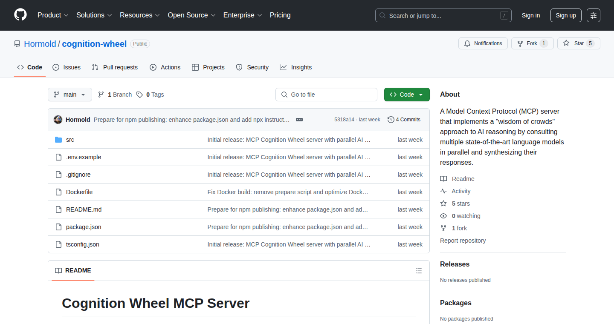Open the main branch dropdown
The image size is (614, 324).
click(x=70, y=95)
